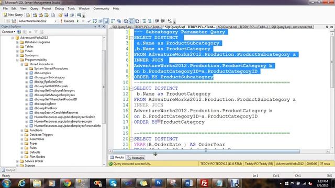Click the Increase Indent icon
335x188 pixels.
coord(163,21)
